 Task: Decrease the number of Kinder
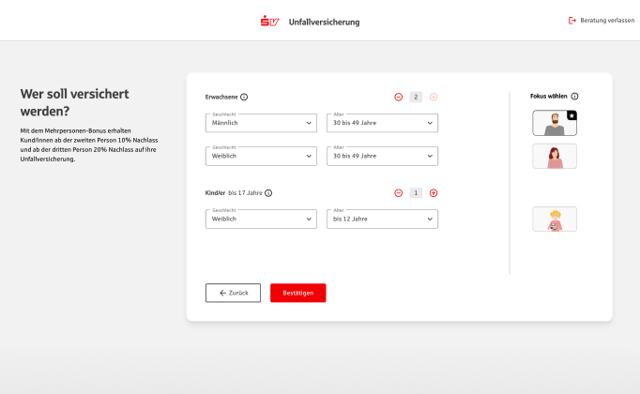click(399, 193)
